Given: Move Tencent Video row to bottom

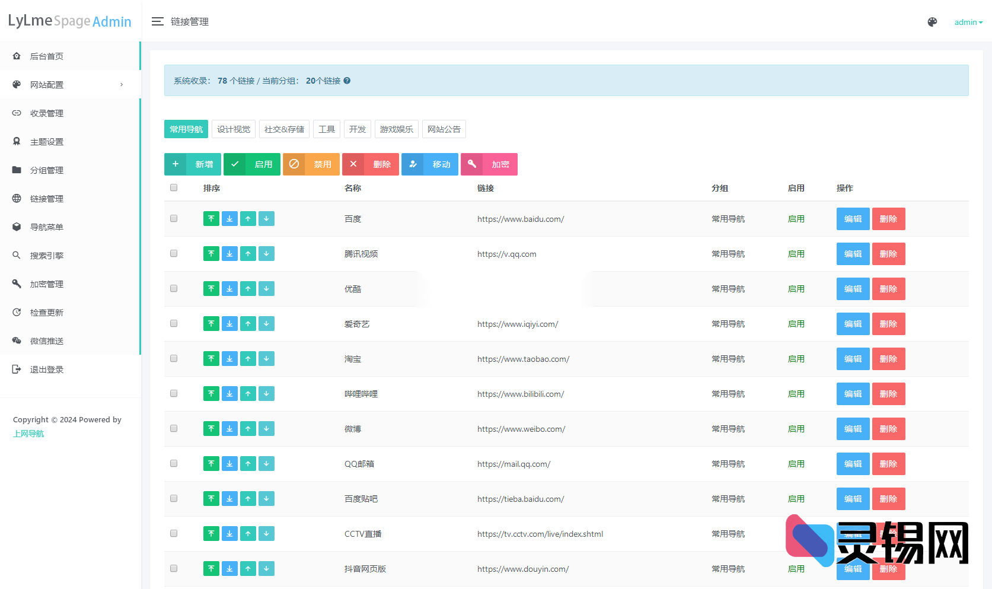Looking at the screenshot, I should pos(229,254).
